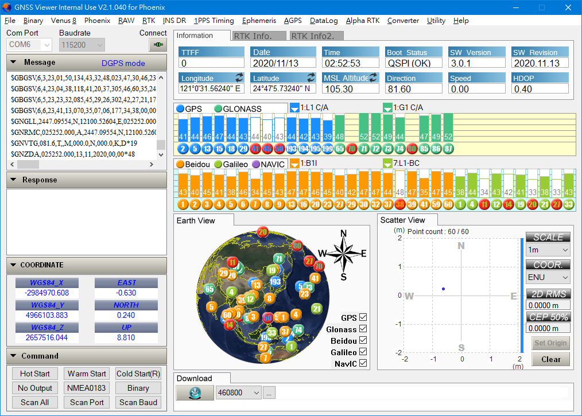Image resolution: width=582 pixels, height=416 pixels.
Task: Click red Galileo satellite 14 badge in signal row
Action: (x=509, y=204)
